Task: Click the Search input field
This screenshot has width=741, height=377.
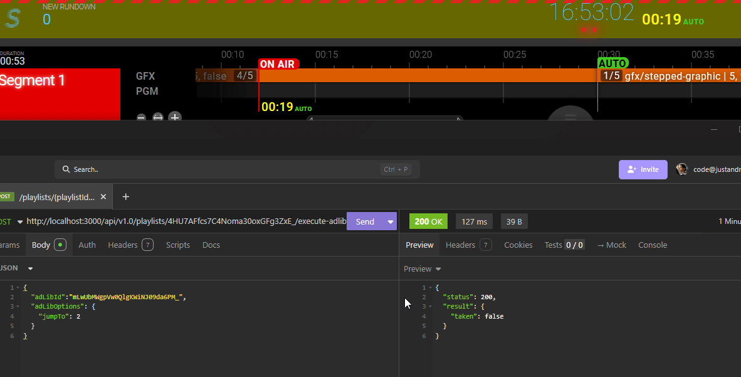Action: click(226, 169)
